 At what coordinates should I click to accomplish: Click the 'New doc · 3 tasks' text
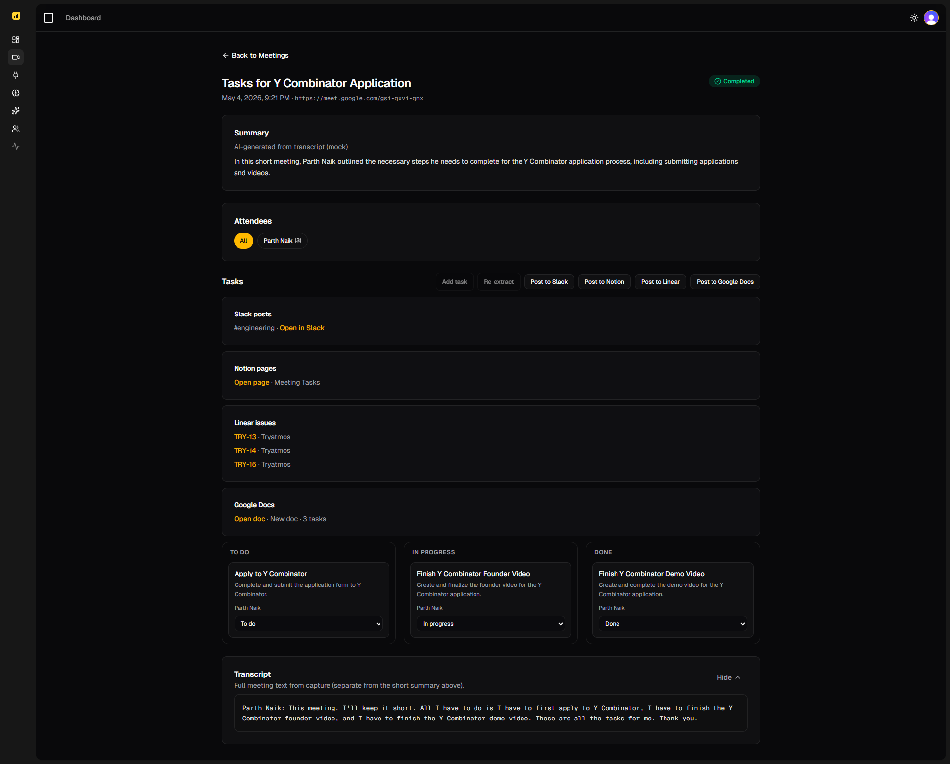(298, 519)
